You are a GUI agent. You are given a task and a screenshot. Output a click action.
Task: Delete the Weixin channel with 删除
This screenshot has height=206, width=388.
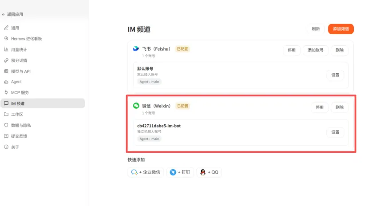[x=340, y=107]
